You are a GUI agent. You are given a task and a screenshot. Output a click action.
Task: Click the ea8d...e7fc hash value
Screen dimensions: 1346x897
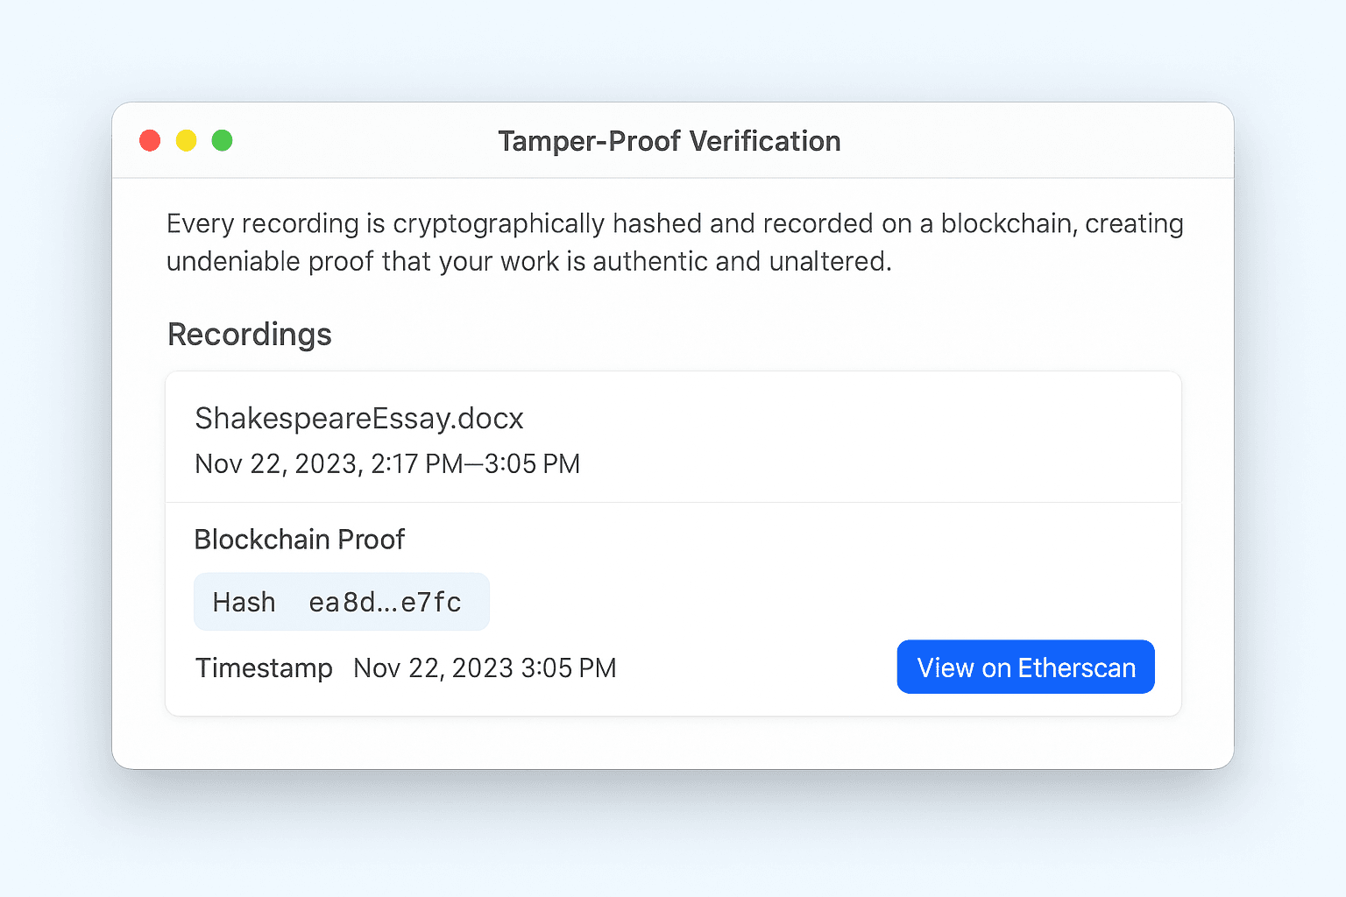tap(385, 603)
